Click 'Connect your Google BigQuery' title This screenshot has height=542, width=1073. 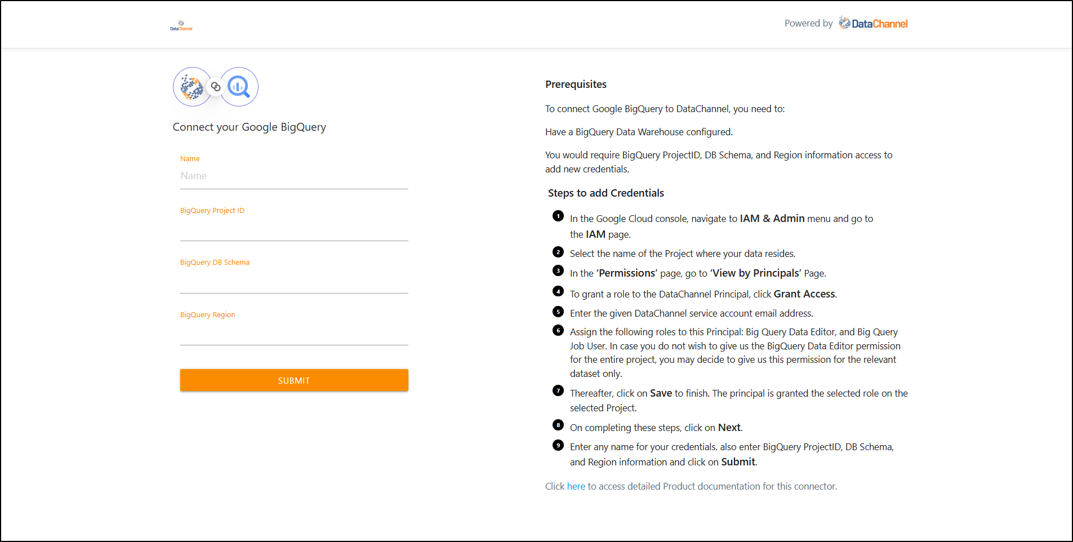250,127
